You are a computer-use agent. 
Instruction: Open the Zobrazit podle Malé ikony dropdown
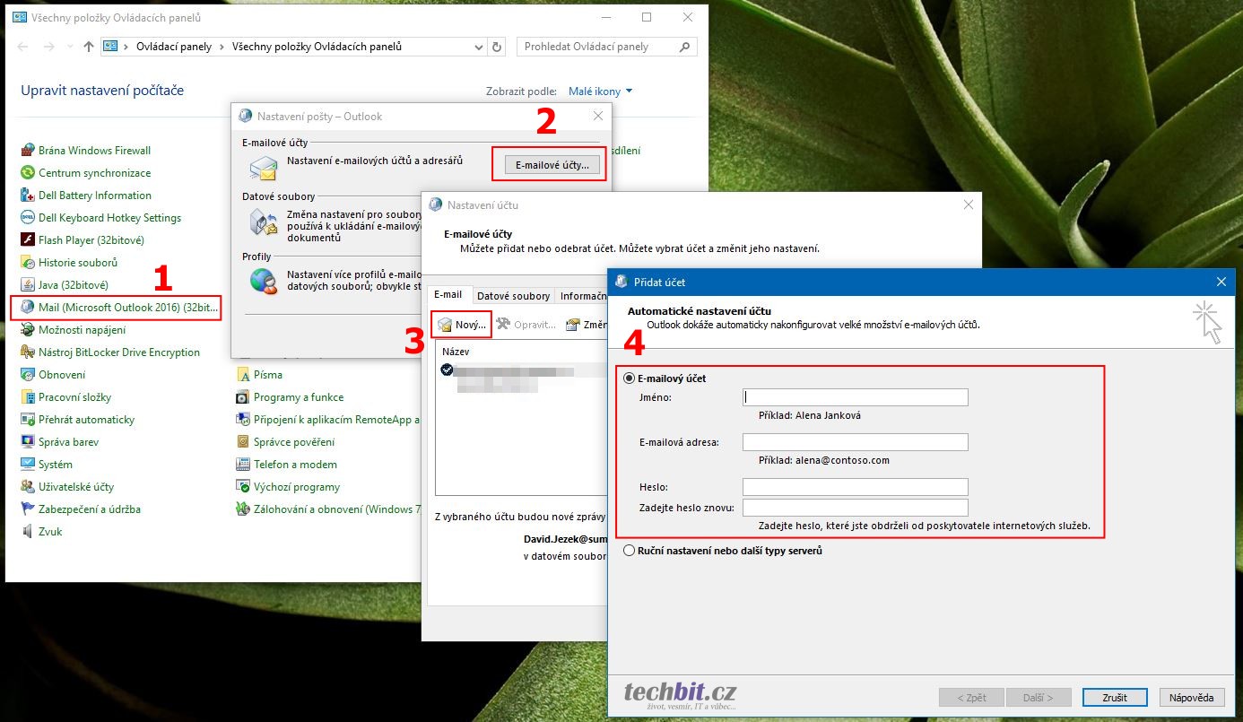coord(600,91)
